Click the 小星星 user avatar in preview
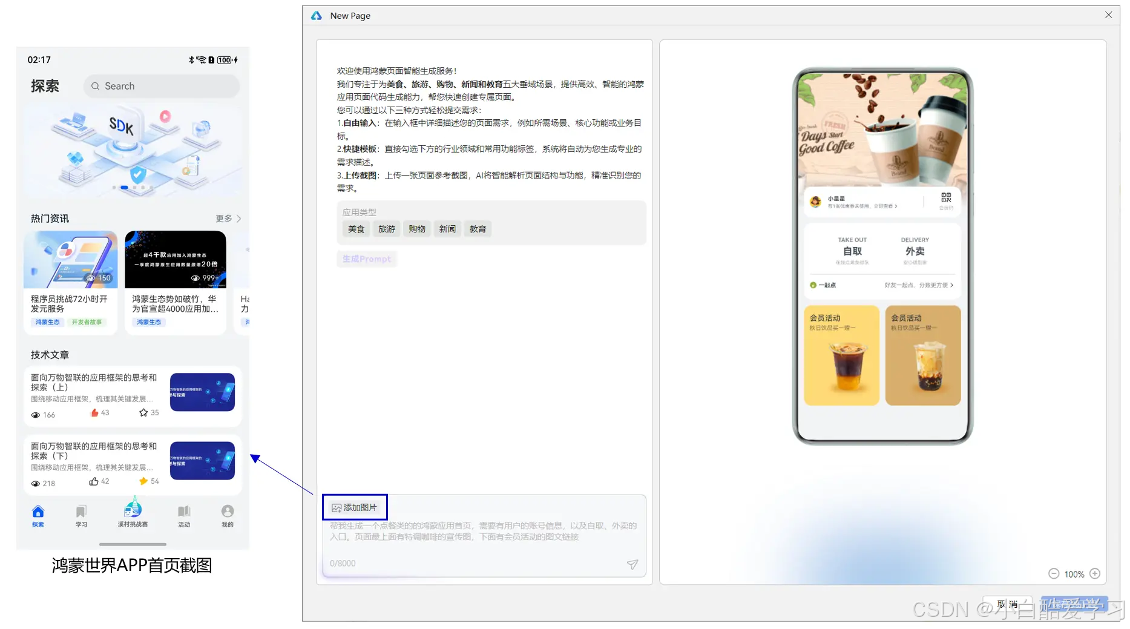1130x629 pixels. (x=816, y=202)
